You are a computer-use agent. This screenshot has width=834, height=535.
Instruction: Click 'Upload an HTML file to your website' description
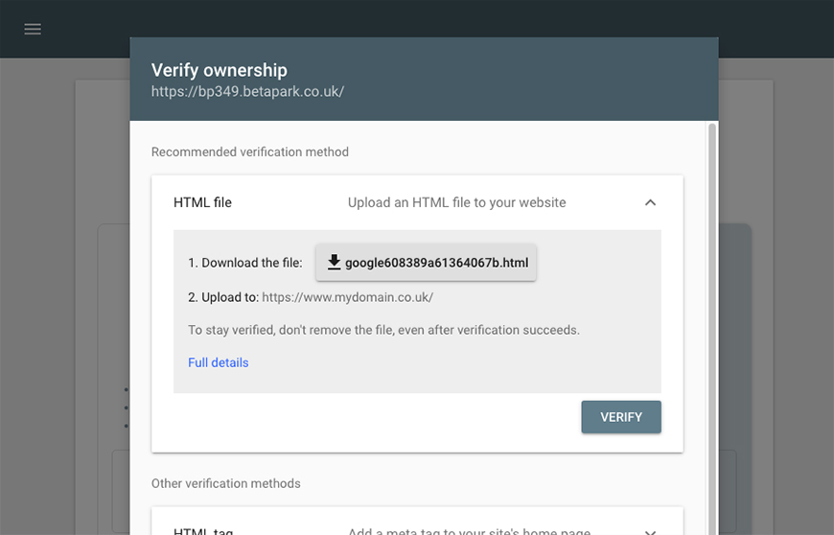click(456, 202)
